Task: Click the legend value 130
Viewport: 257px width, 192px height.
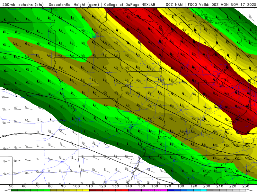Action: [x=116, y=186]
